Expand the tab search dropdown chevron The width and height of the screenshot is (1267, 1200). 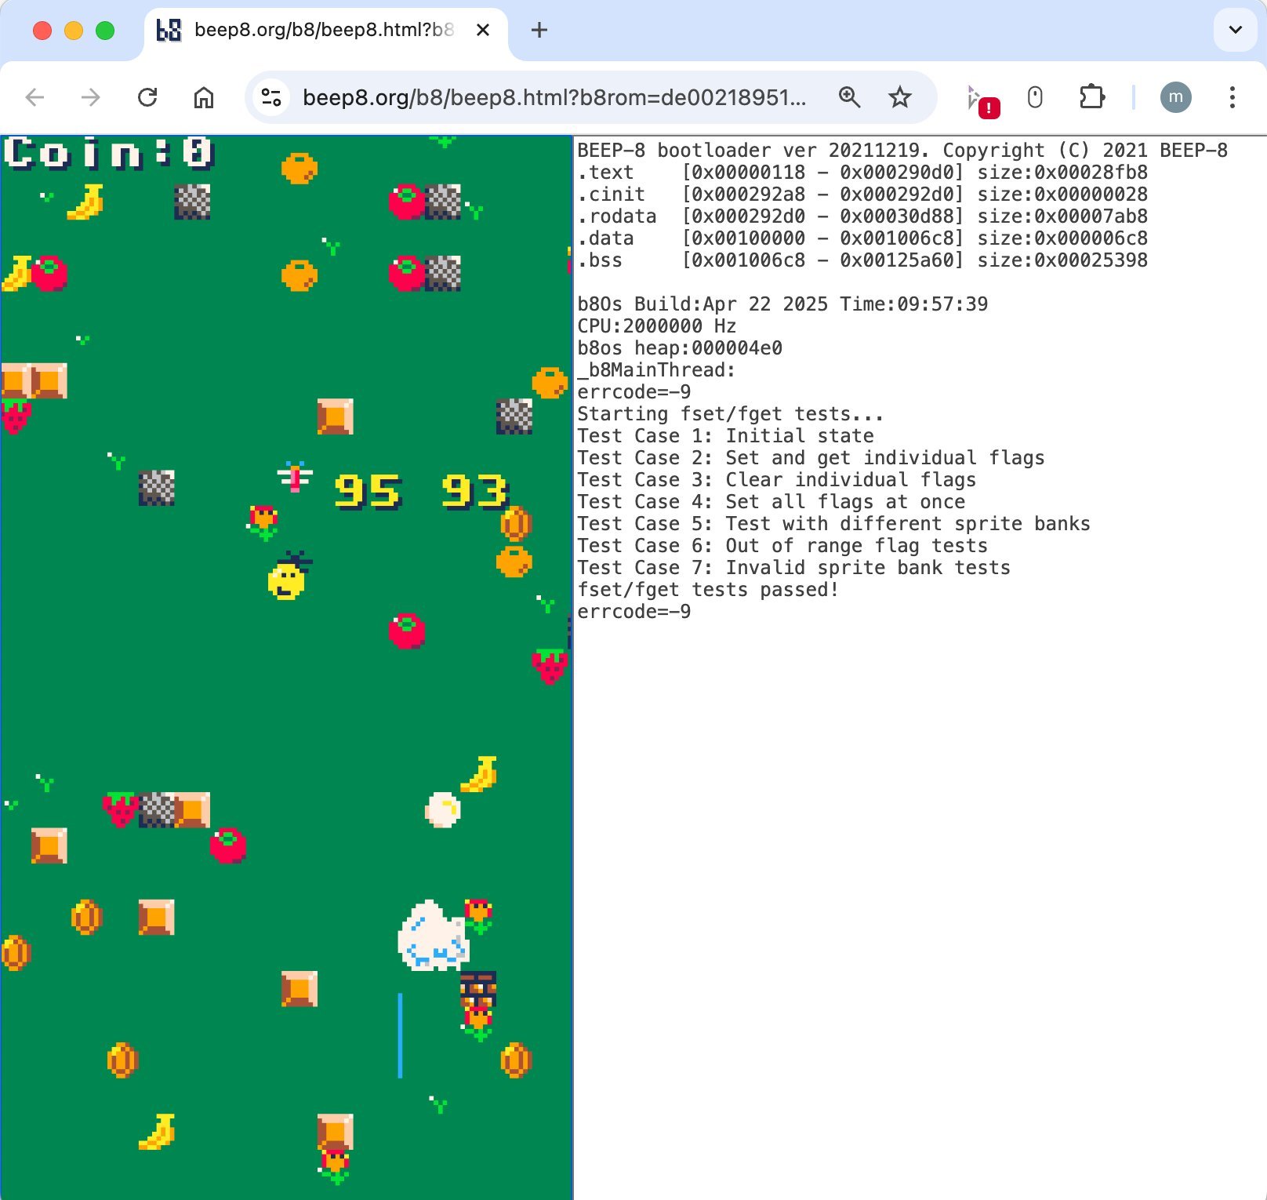click(1235, 30)
